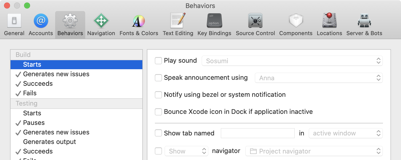Open the Accounts preferences icon

coord(41,25)
